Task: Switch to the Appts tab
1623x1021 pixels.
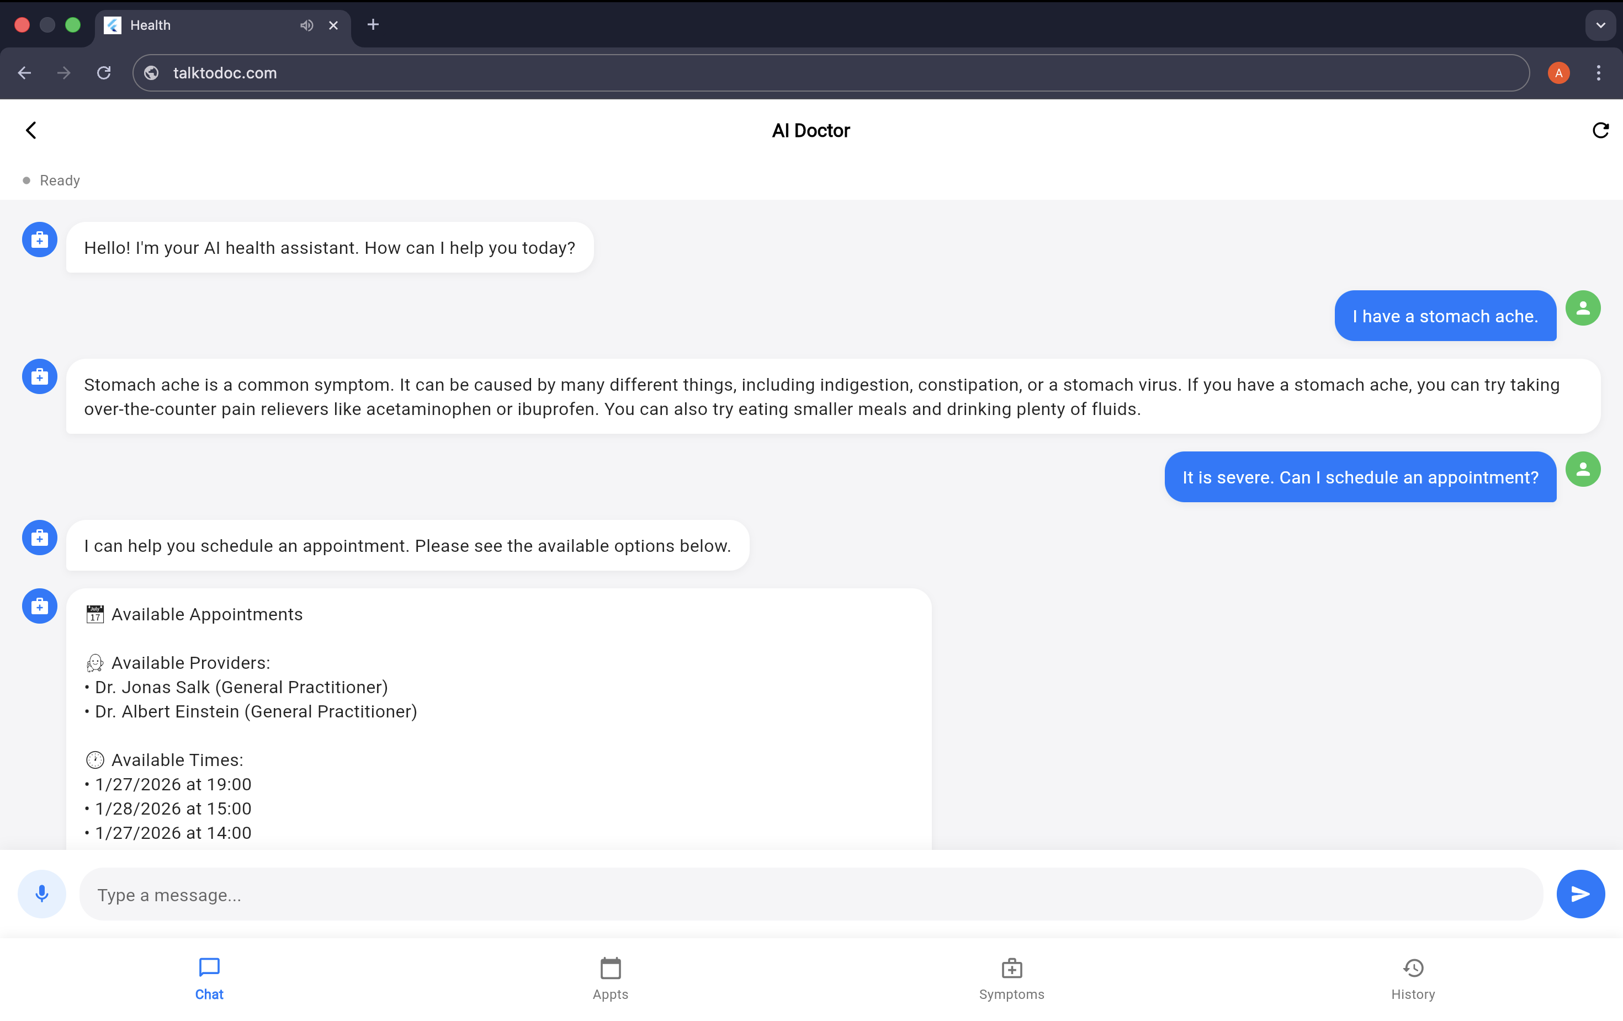Action: (x=610, y=979)
